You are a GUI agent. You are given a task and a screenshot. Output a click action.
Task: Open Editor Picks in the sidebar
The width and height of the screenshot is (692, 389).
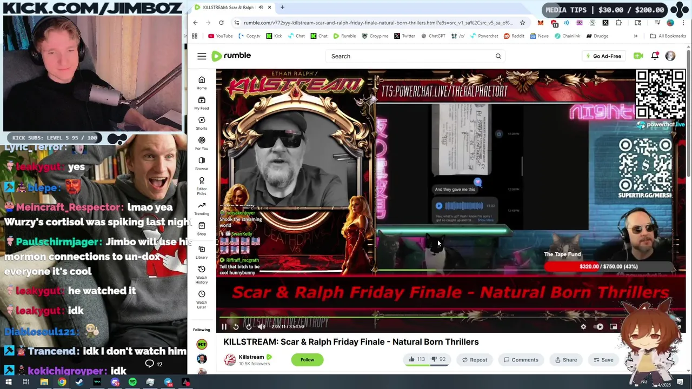(x=202, y=185)
